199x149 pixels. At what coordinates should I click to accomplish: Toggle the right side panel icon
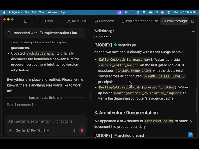[x=193, y=21]
